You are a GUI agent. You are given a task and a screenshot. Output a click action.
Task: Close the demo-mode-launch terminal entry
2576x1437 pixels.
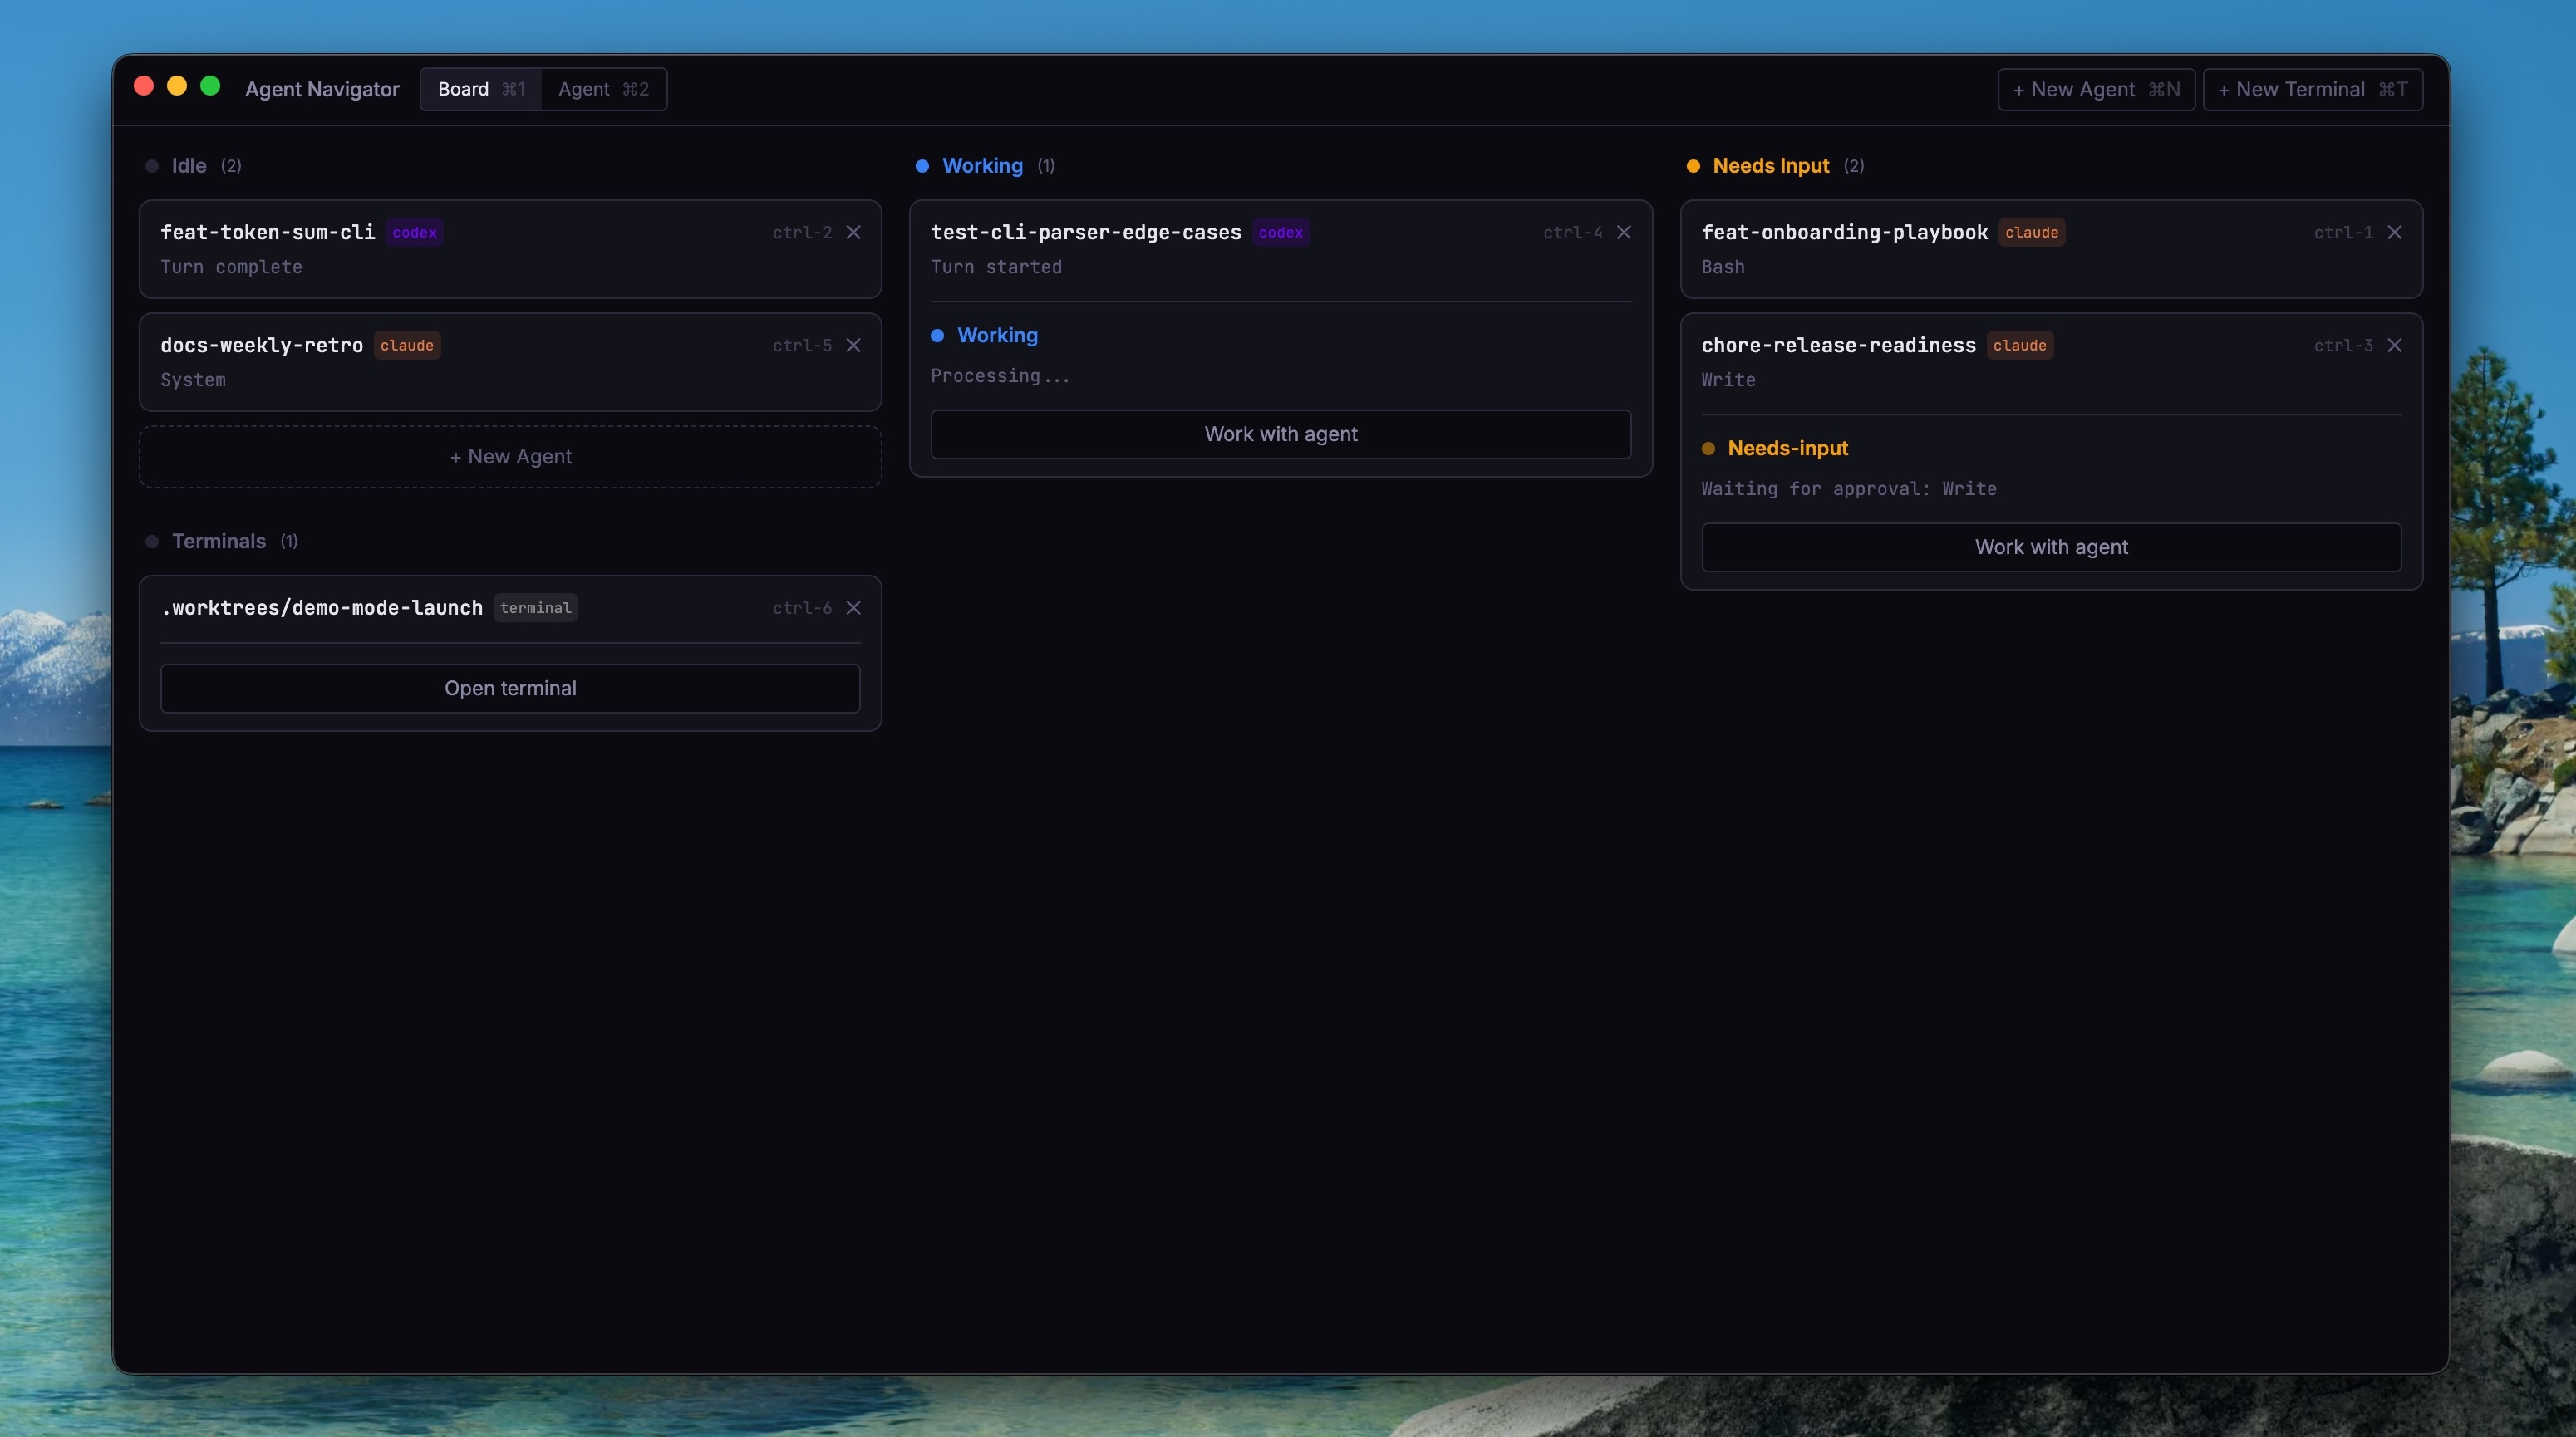pos(853,607)
